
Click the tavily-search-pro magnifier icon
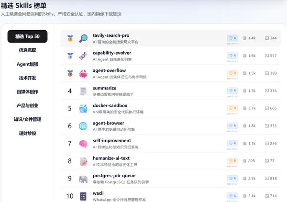coord(83,38)
